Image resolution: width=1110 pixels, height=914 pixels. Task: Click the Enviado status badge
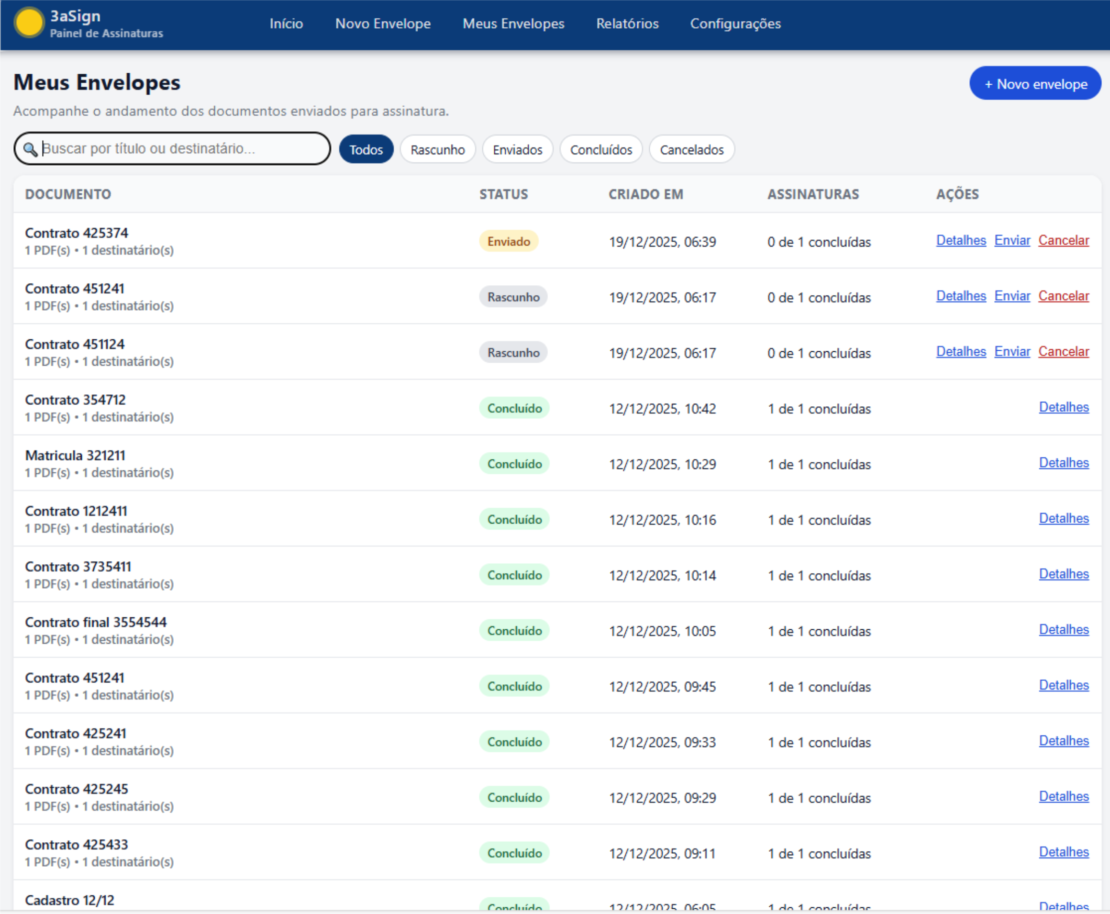coord(509,242)
